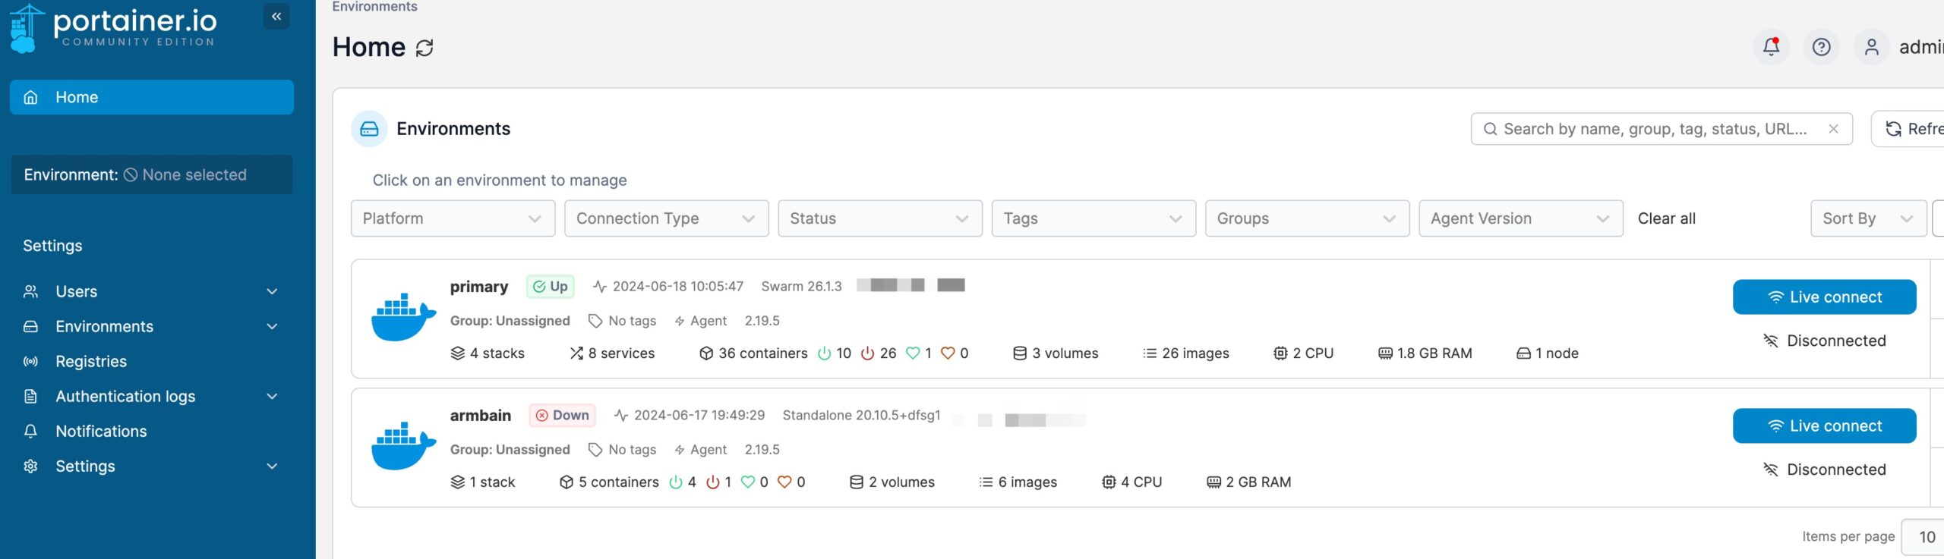Click the 4 stacks icon on primary

tap(457, 353)
